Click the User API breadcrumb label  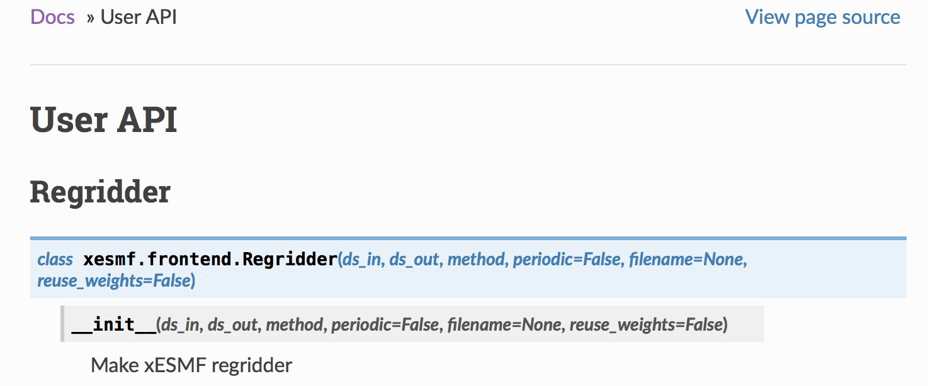click(x=138, y=17)
